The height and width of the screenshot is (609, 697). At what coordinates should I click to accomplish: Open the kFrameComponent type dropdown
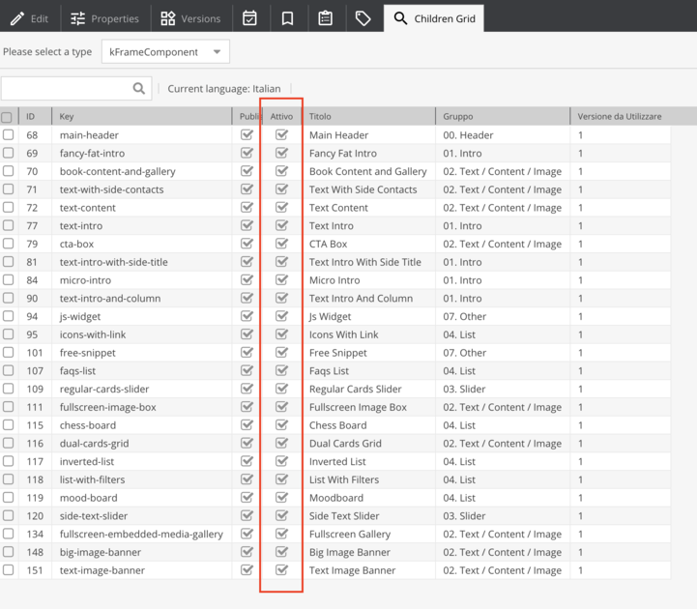click(165, 51)
